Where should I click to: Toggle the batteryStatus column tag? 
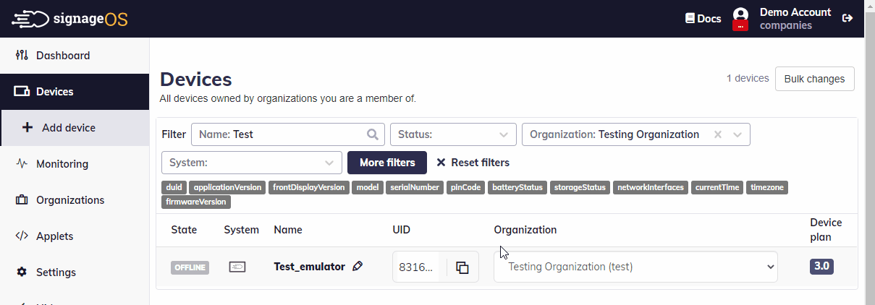pos(517,188)
